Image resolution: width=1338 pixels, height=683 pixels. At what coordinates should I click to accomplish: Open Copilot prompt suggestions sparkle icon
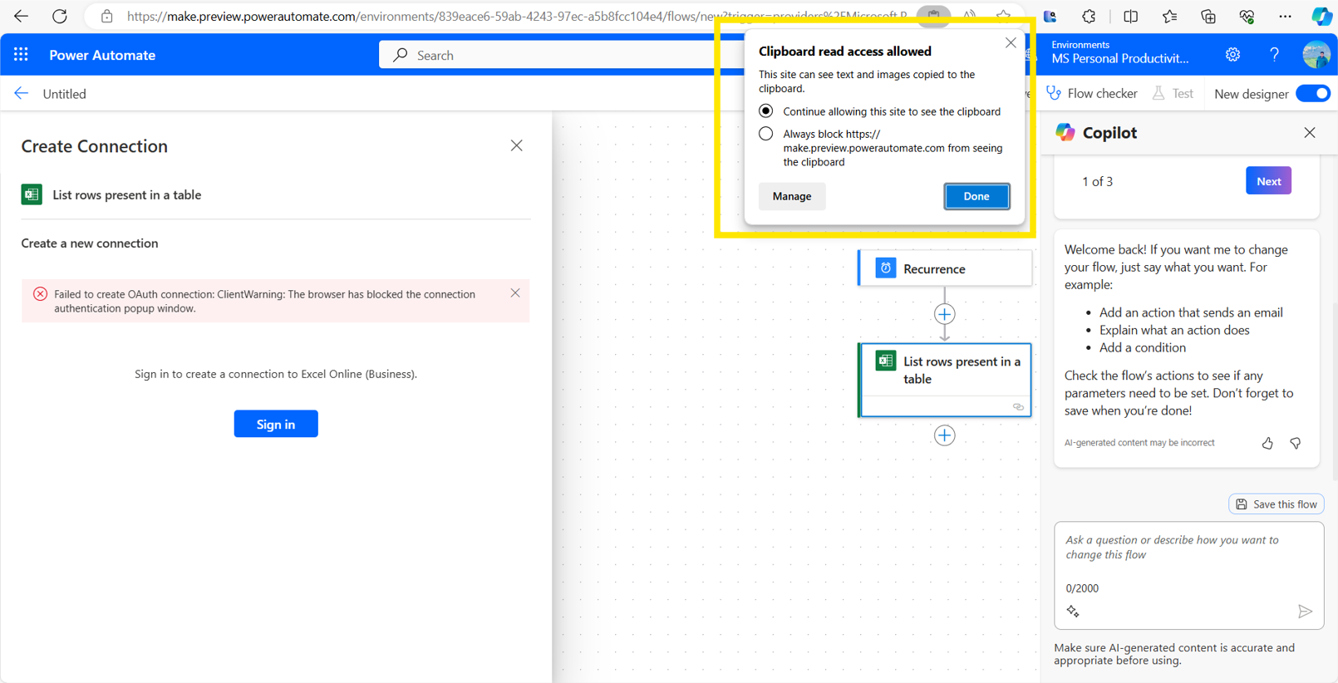click(x=1074, y=612)
